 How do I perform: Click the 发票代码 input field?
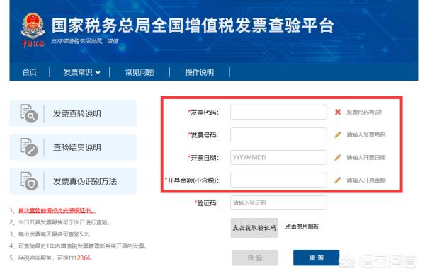(278, 112)
